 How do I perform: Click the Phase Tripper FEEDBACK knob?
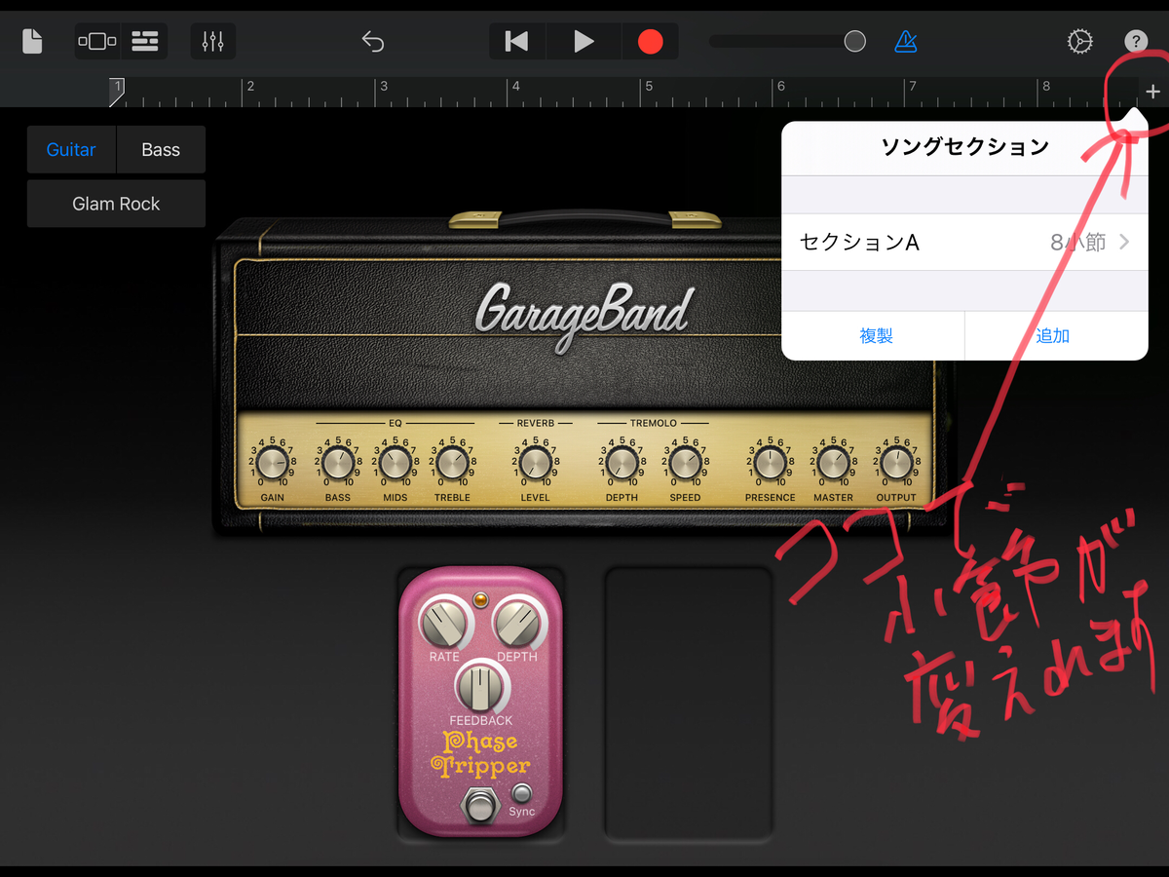click(x=481, y=688)
